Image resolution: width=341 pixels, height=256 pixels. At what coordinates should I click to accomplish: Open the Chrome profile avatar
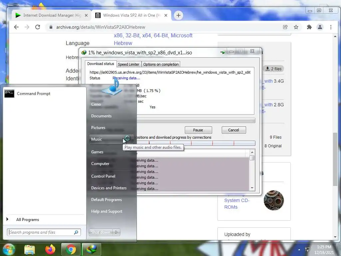(320, 27)
